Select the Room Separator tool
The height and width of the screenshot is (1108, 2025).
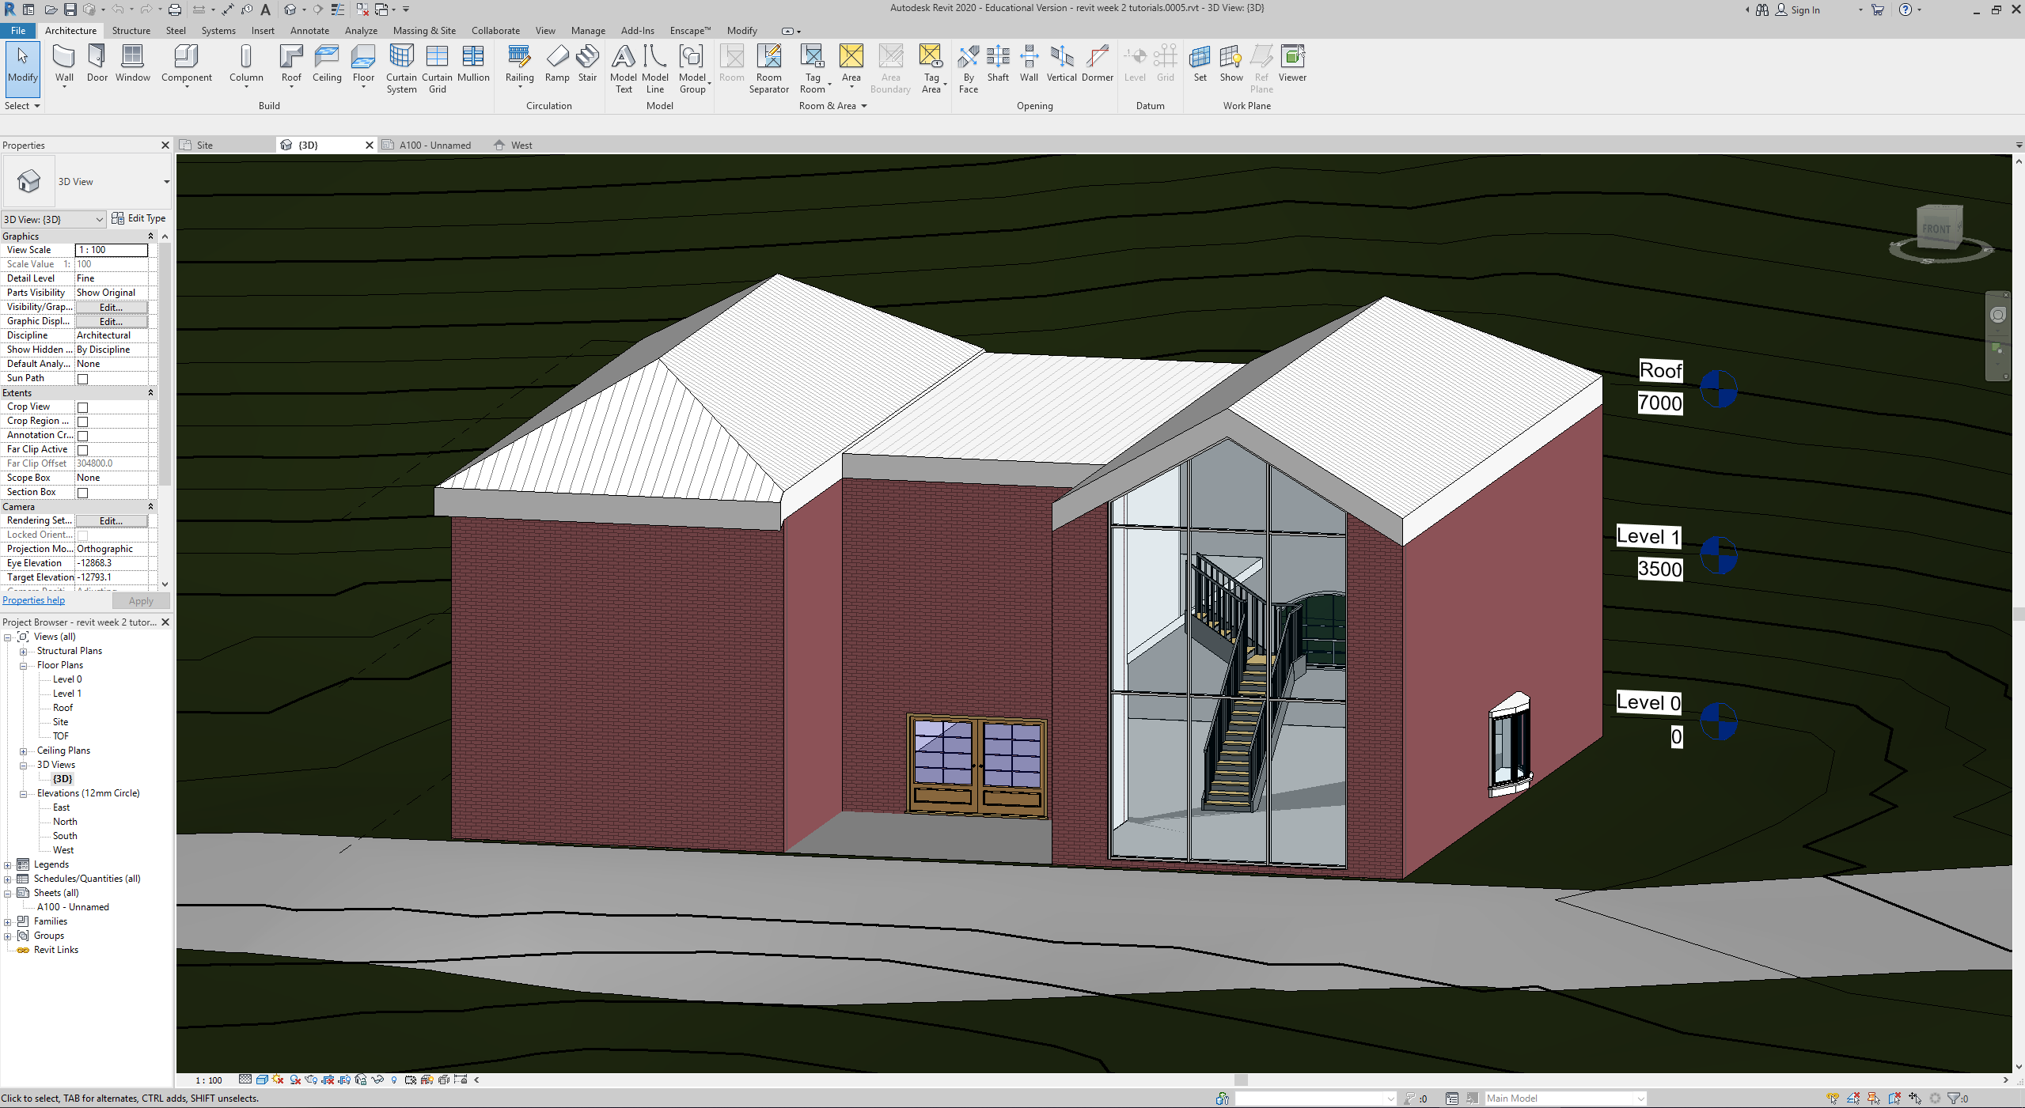[768, 69]
